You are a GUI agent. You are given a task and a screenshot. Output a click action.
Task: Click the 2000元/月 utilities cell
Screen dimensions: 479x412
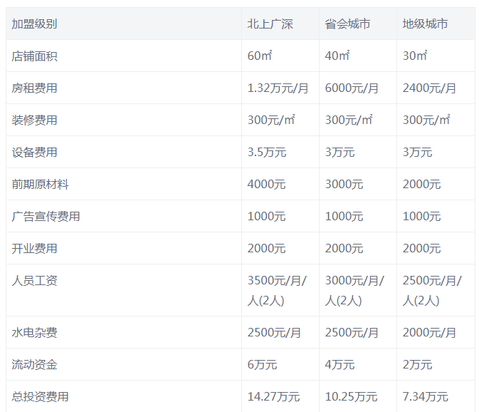(429, 333)
